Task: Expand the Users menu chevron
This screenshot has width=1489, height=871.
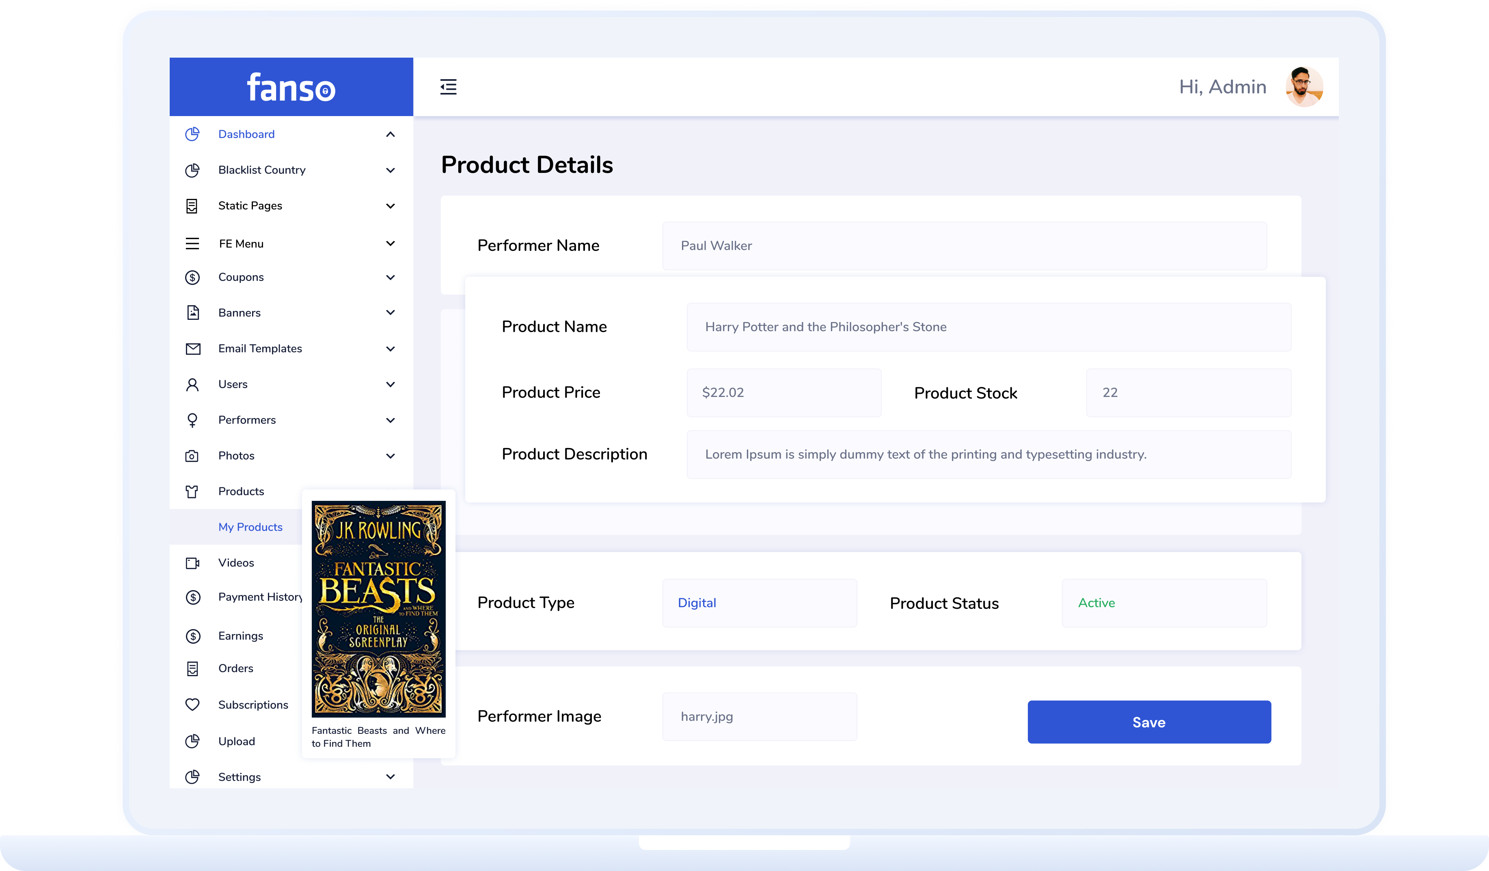Action: (390, 384)
